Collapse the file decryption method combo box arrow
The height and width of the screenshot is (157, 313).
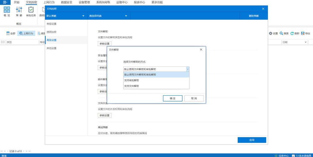(187, 69)
